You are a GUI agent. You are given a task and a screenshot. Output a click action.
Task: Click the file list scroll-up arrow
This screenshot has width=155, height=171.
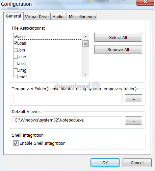click(86, 37)
